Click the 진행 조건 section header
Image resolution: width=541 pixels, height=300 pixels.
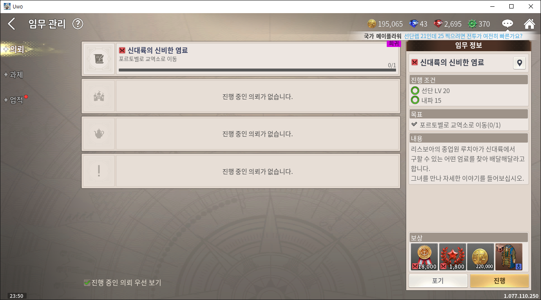(x=469, y=80)
